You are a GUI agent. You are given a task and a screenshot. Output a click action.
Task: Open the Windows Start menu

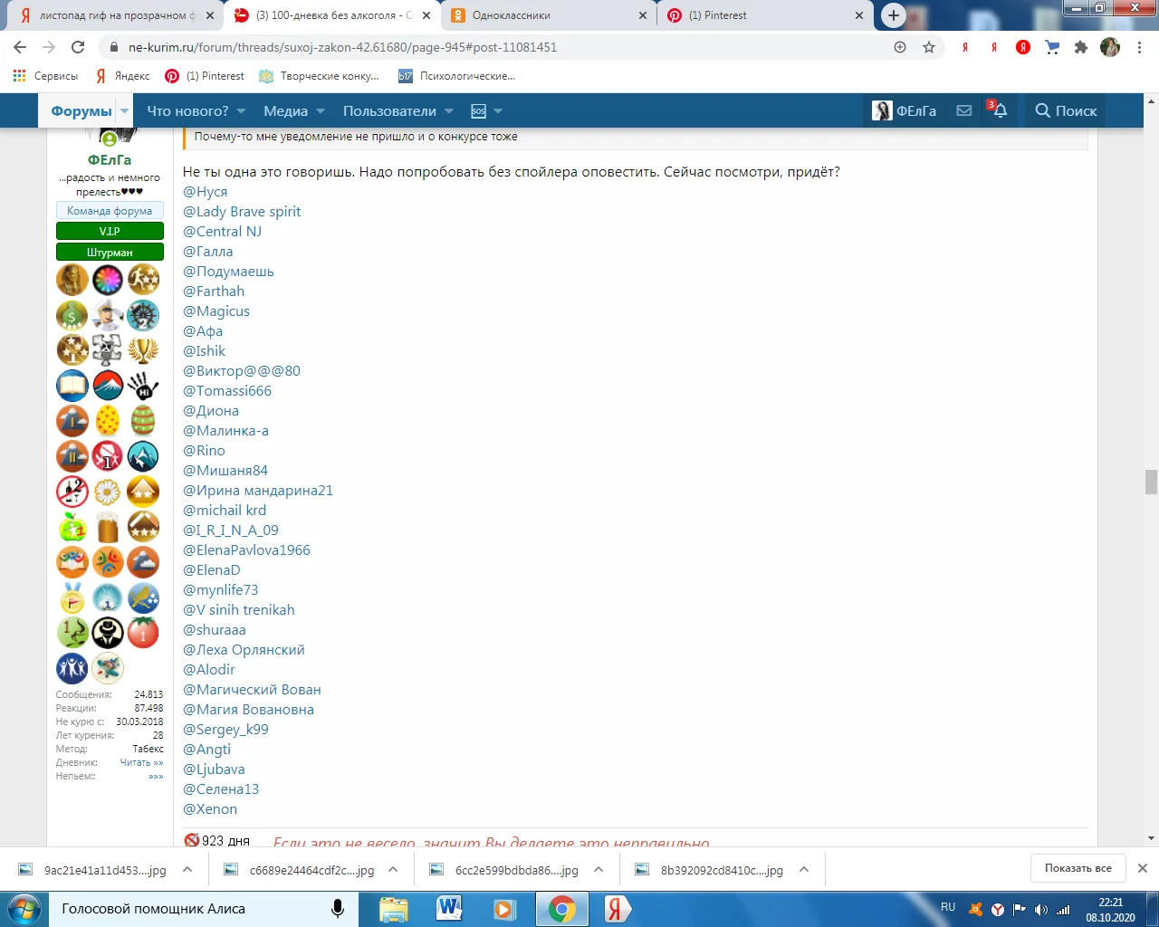click(x=24, y=909)
